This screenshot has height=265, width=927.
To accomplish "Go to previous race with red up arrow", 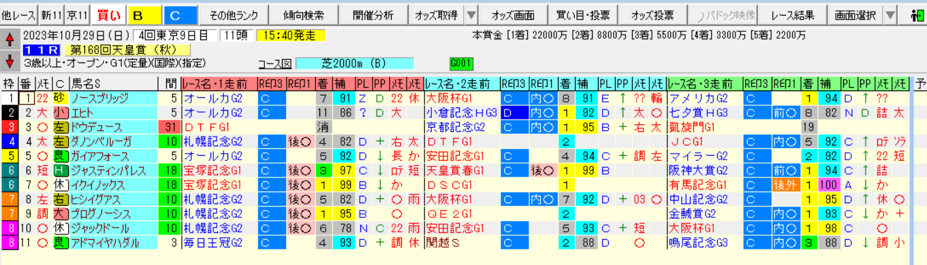I will 10,40.
